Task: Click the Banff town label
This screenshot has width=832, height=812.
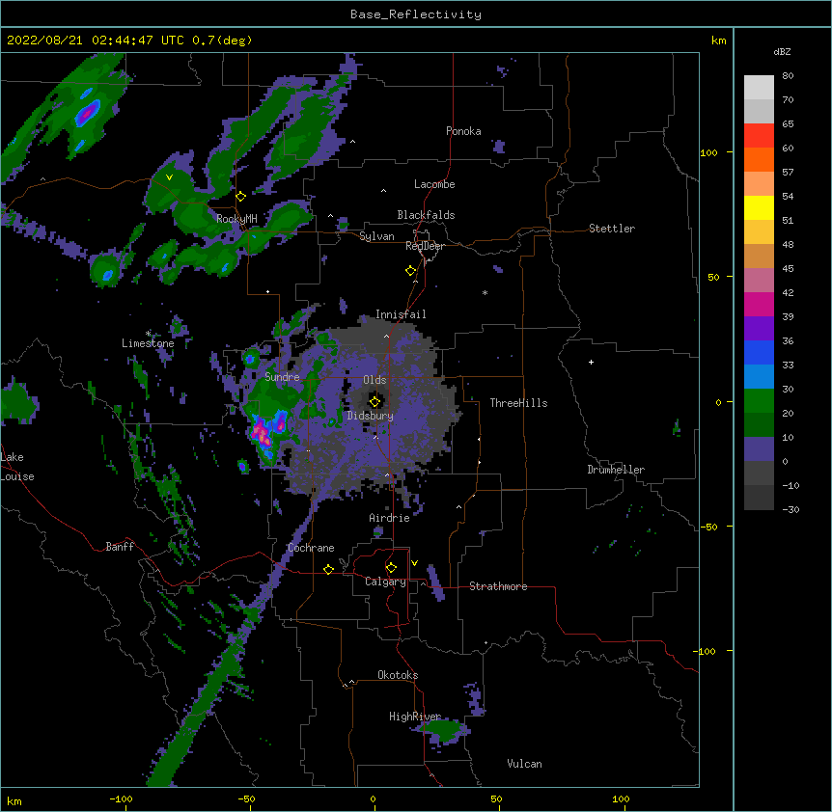Action: (120, 547)
